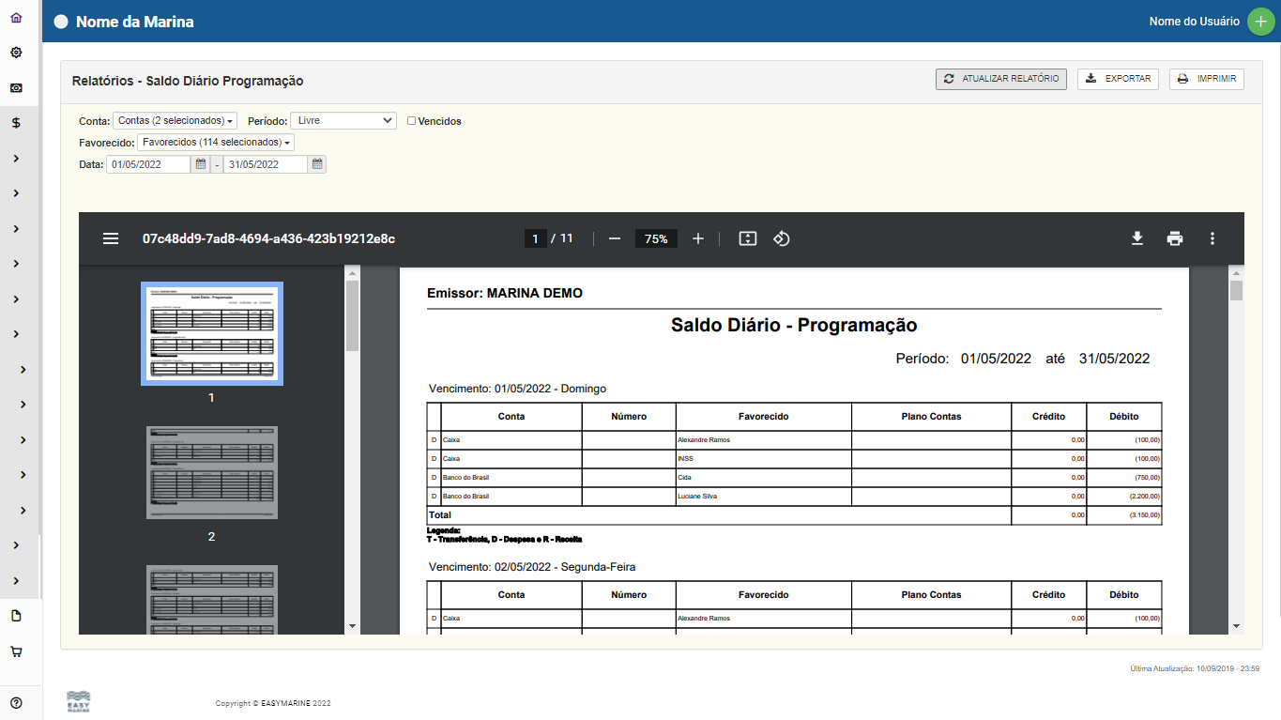Image resolution: width=1281 pixels, height=720 pixels.
Task: Click the shopping cart sidebar icon
Action: pyautogui.click(x=16, y=651)
